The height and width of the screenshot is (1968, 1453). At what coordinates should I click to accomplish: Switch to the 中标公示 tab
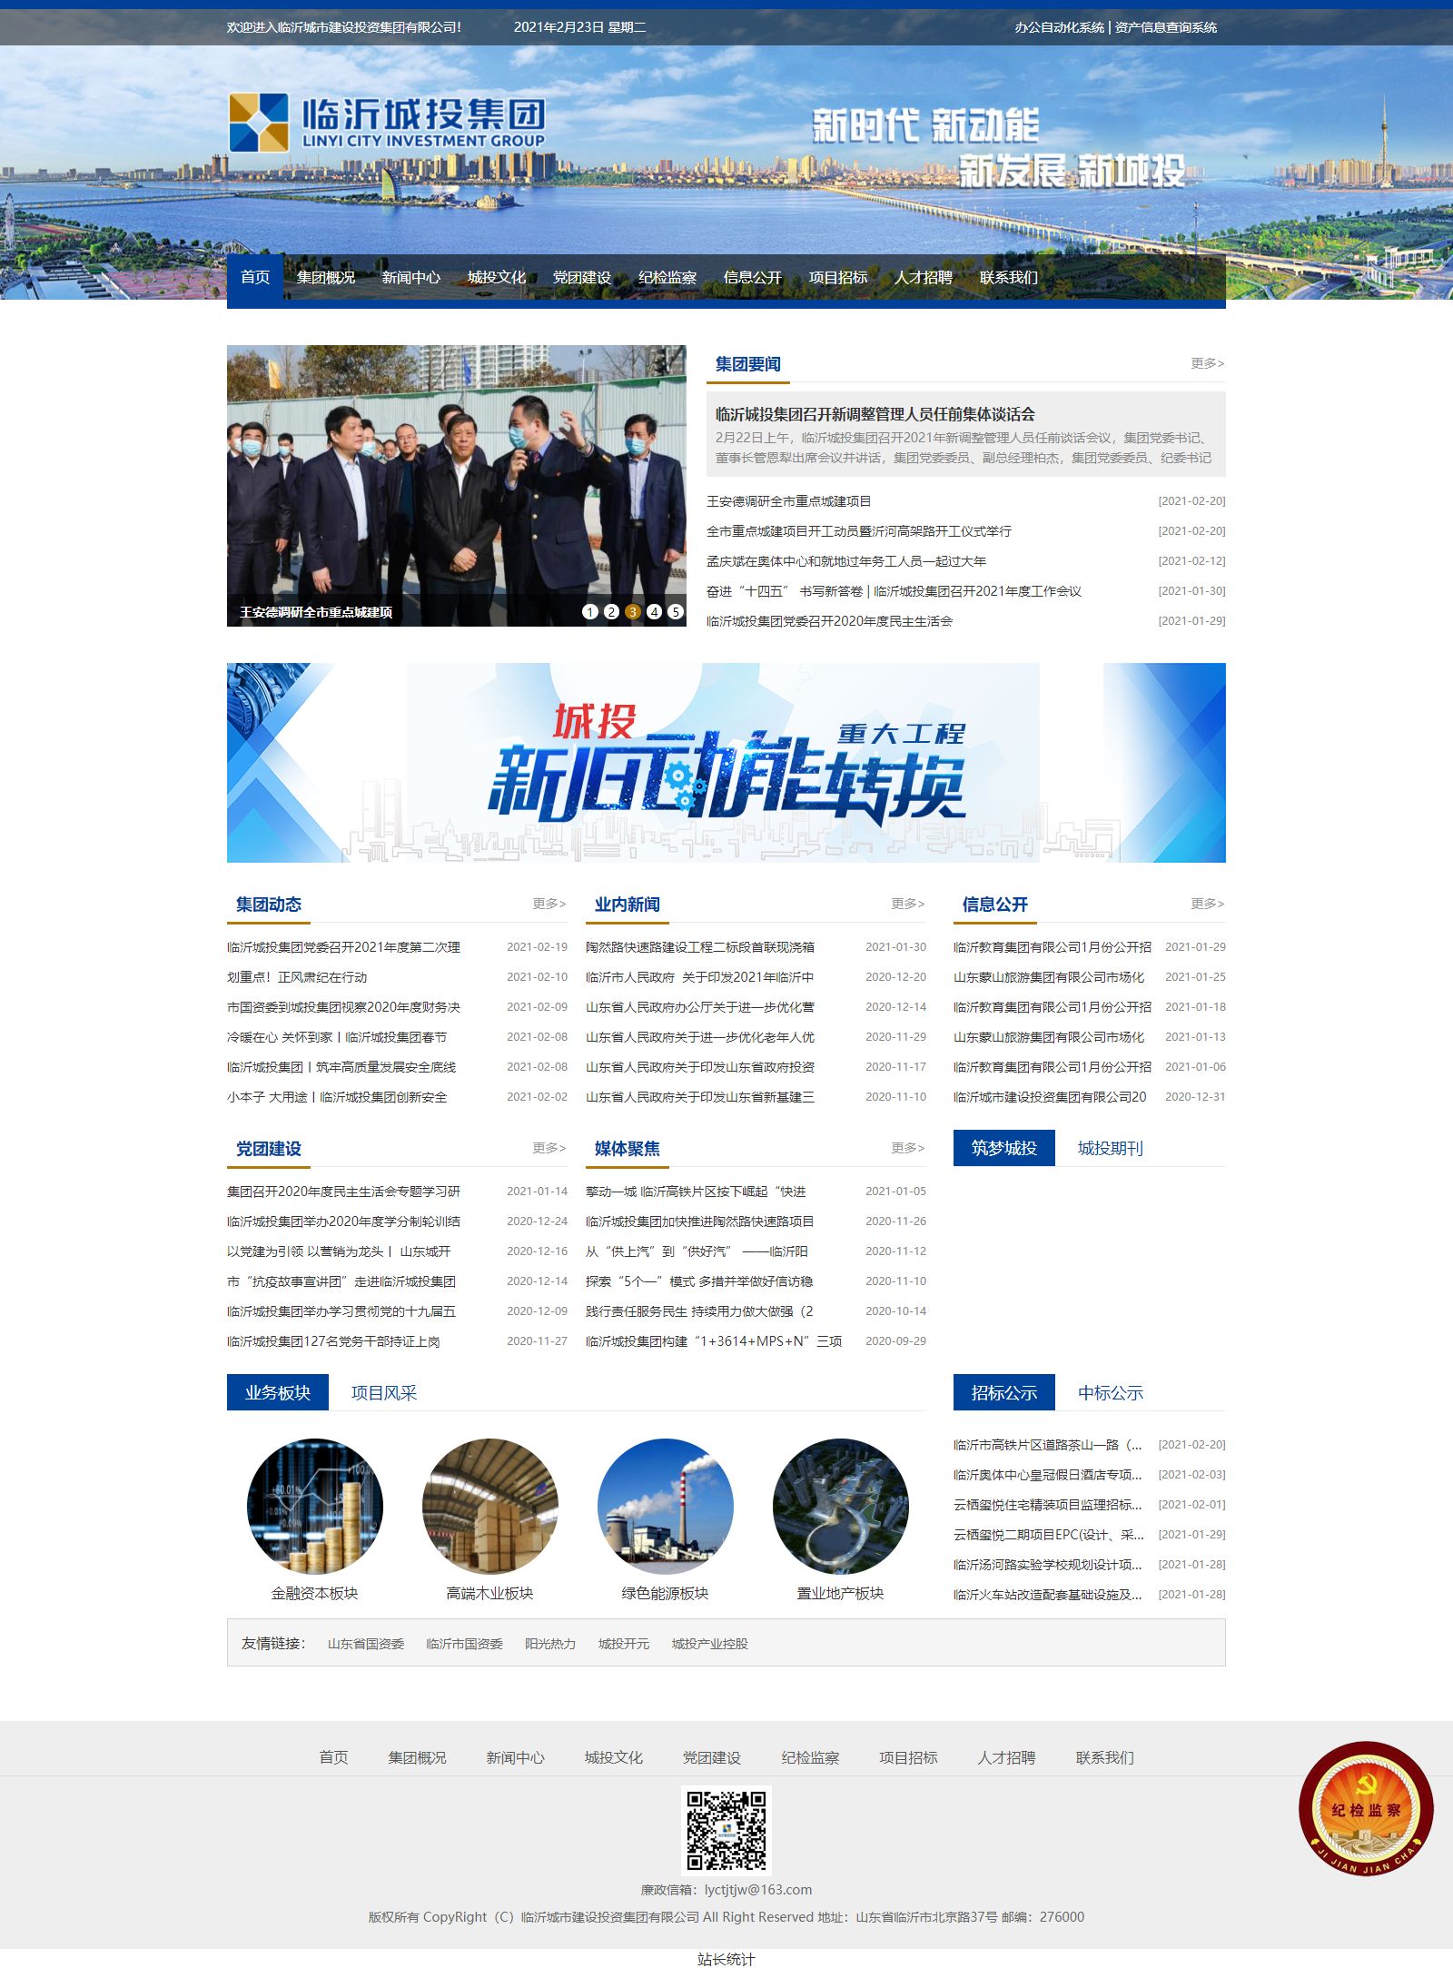tap(1111, 1392)
